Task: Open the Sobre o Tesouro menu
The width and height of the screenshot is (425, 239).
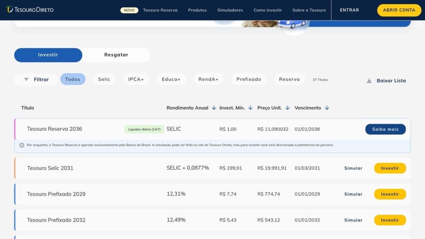Action: click(x=309, y=10)
